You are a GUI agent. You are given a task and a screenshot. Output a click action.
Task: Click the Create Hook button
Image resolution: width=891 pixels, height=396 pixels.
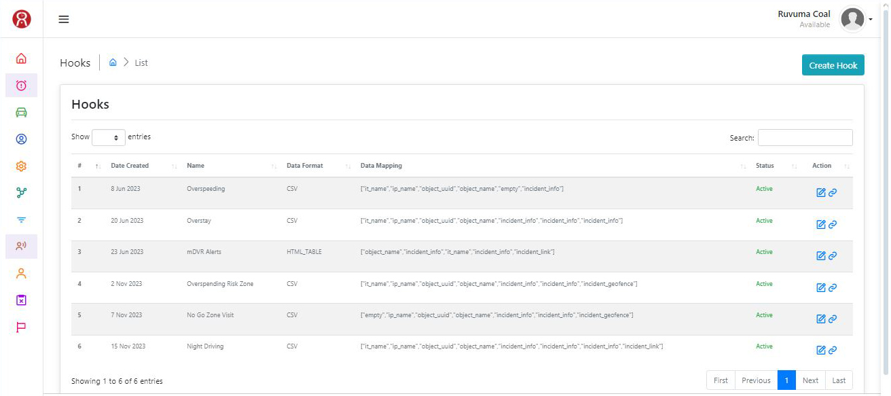click(833, 65)
